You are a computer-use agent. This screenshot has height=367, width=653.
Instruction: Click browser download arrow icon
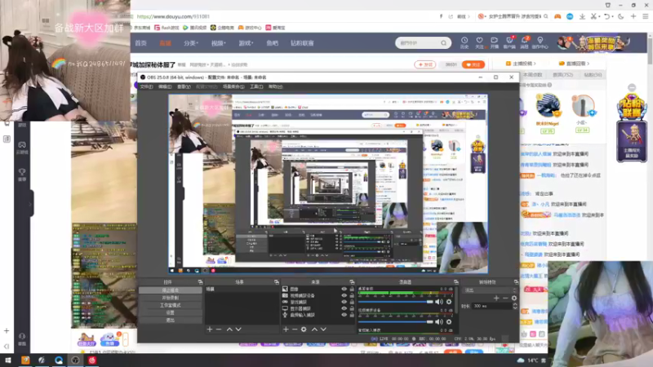582,16
